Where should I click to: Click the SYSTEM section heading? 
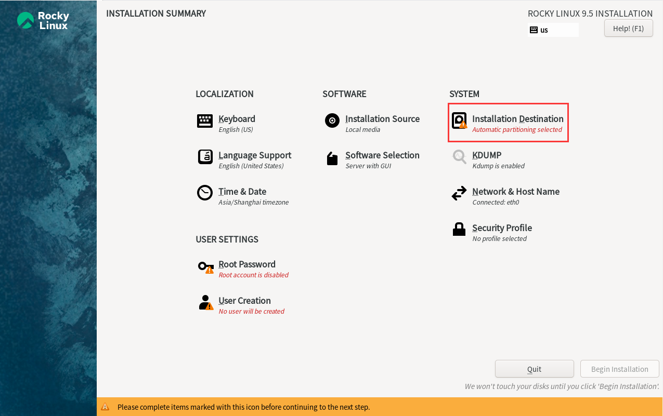464,94
